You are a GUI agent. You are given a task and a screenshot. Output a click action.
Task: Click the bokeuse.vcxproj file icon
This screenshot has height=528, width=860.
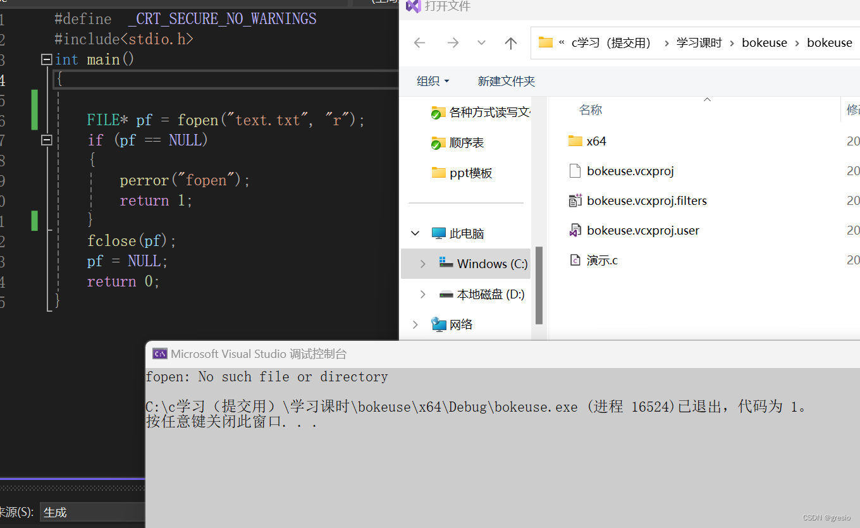click(575, 171)
